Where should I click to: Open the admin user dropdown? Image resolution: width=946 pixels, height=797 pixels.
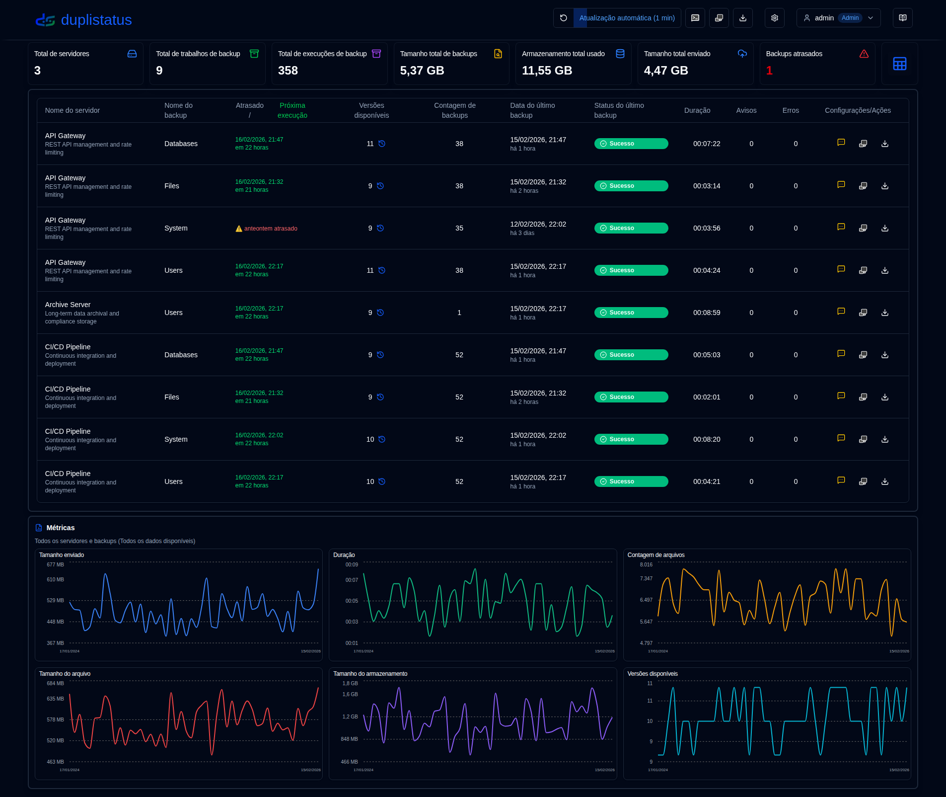(x=838, y=18)
